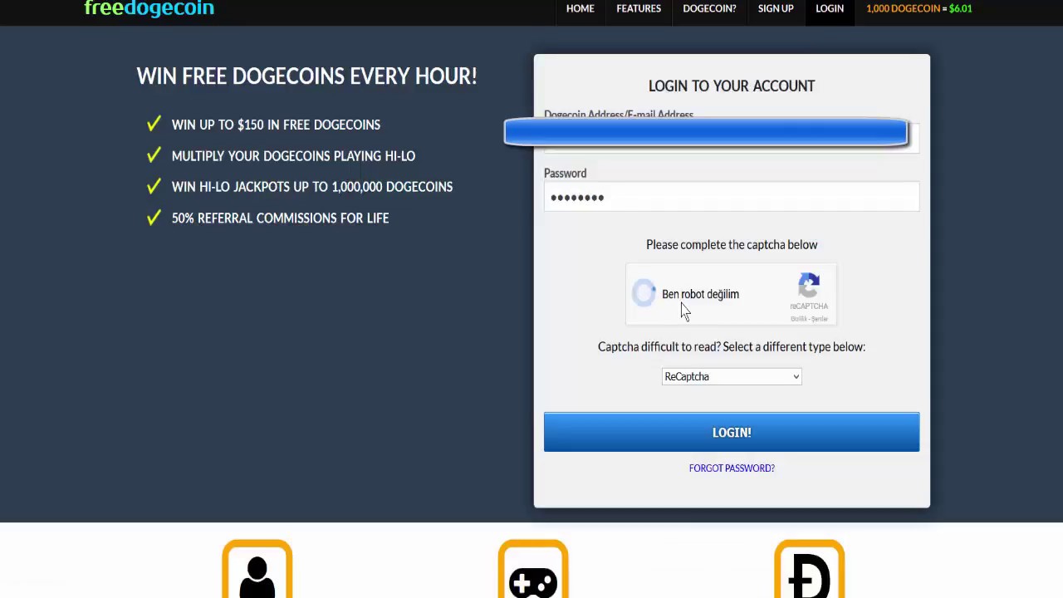Click the checkmark beside '50% REFERRAL COMMISSIONS'
The height and width of the screenshot is (598, 1063).
pos(154,218)
